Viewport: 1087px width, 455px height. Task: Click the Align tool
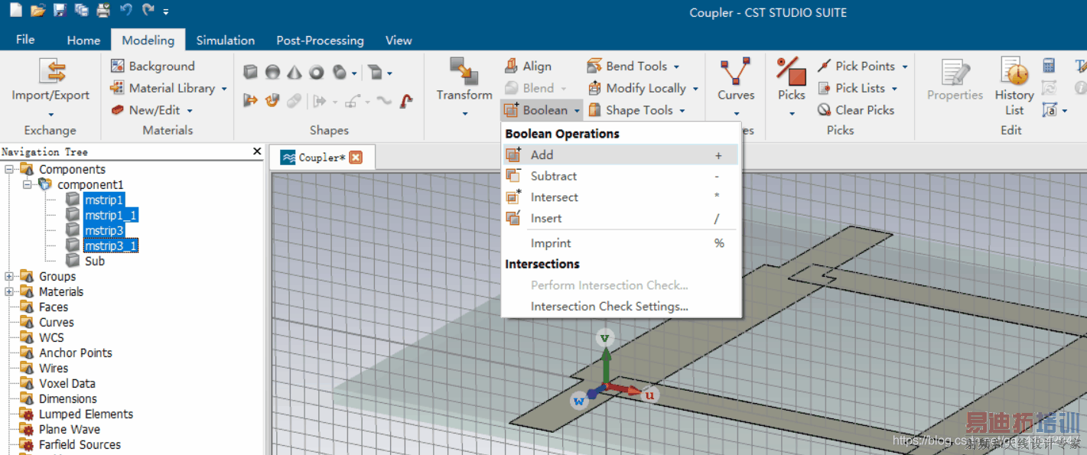pyautogui.click(x=528, y=67)
